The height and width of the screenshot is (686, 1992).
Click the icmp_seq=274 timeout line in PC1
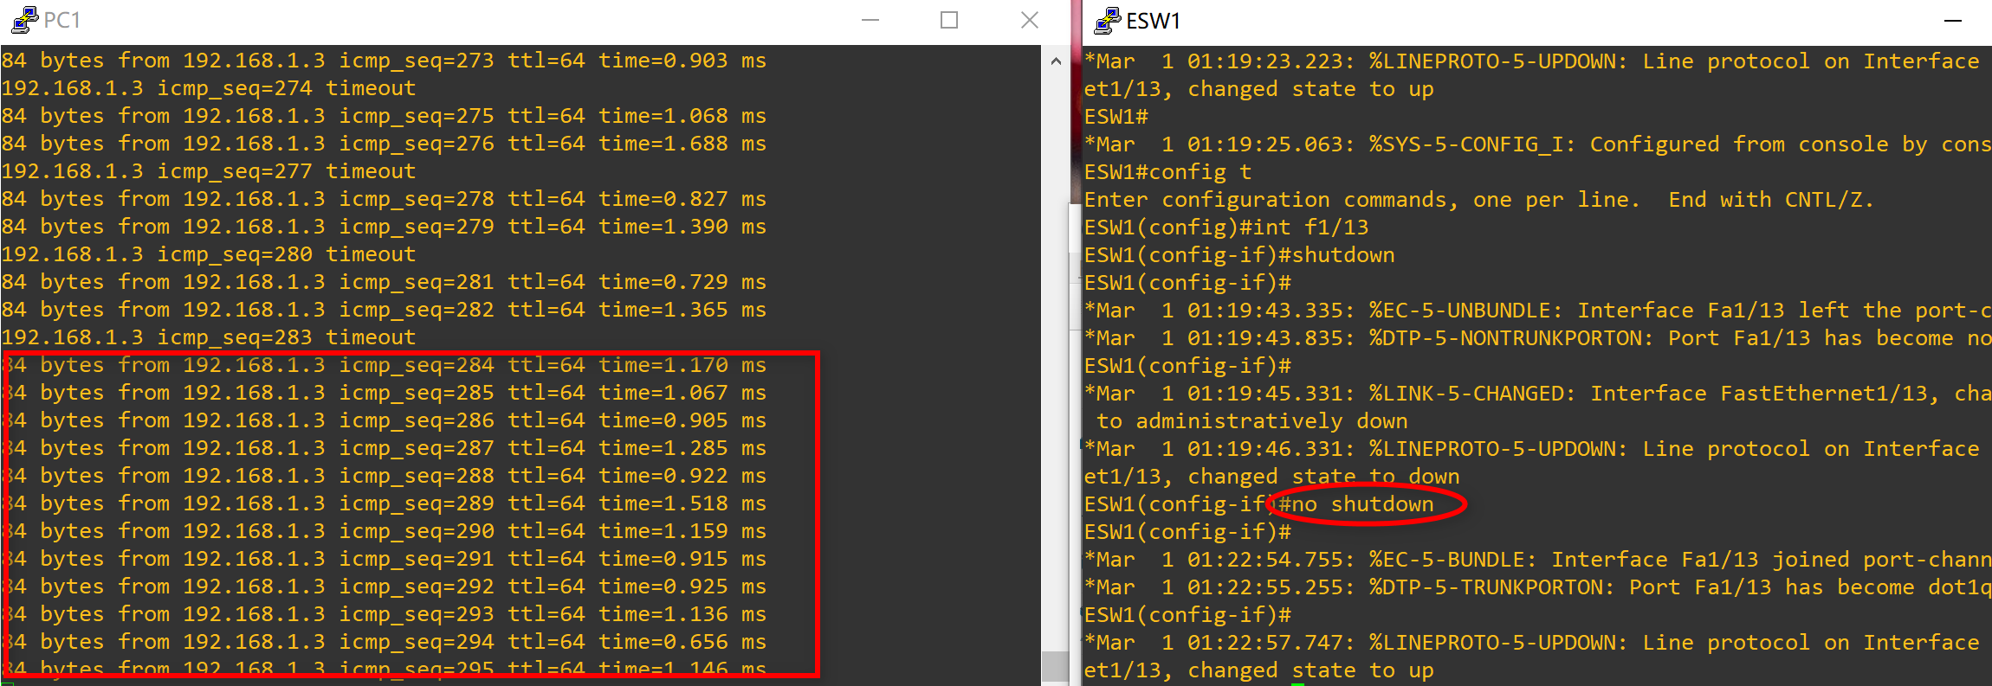209,88
